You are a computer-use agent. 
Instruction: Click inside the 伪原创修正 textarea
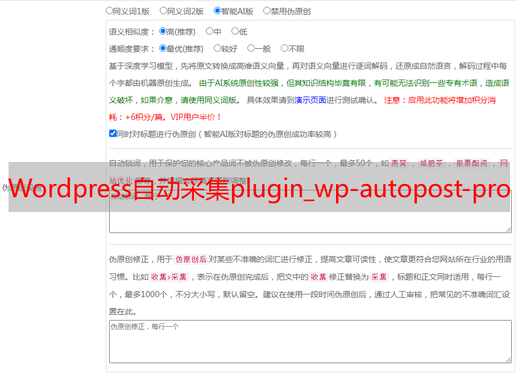coord(310,342)
